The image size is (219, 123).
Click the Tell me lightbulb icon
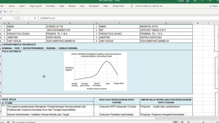(132, 6)
